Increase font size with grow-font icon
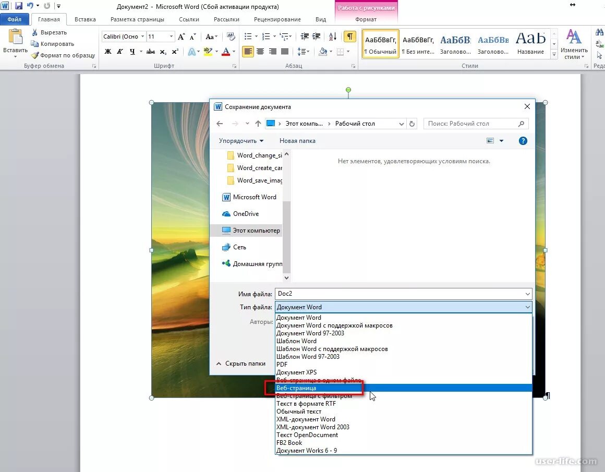This screenshot has width=605, height=472. pos(181,37)
